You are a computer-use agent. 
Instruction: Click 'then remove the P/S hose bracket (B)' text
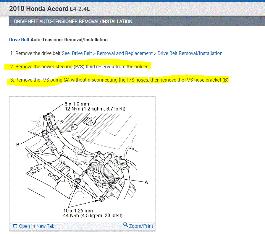[x=190, y=80]
